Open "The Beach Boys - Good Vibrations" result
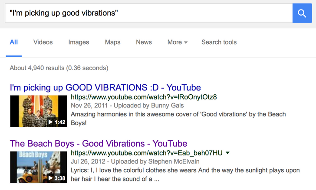Screen dimensions: 316x190 point(98,143)
